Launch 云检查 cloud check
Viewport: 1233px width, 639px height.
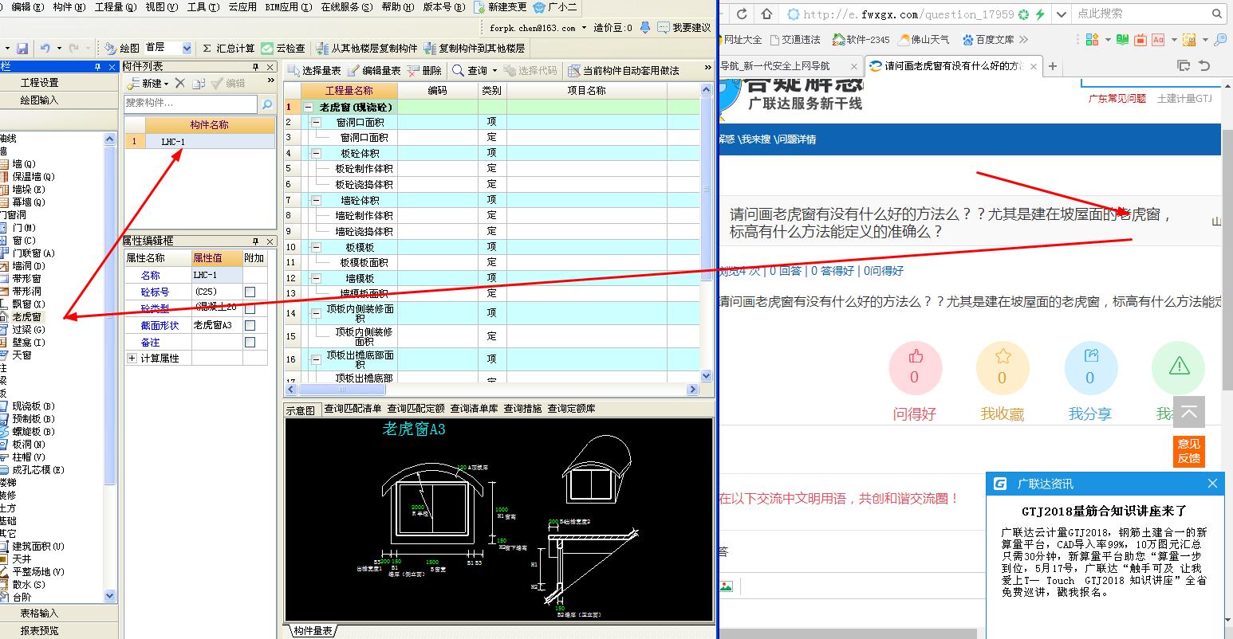point(284,49)
